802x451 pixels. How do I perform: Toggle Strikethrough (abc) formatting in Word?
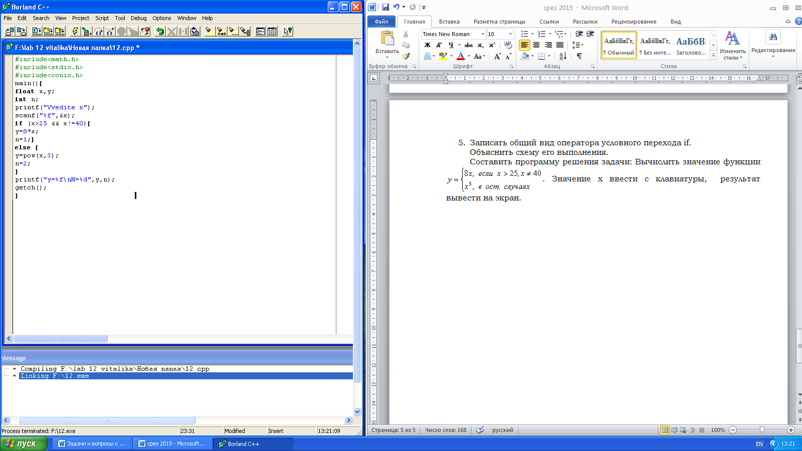click(x=469, y=45)
